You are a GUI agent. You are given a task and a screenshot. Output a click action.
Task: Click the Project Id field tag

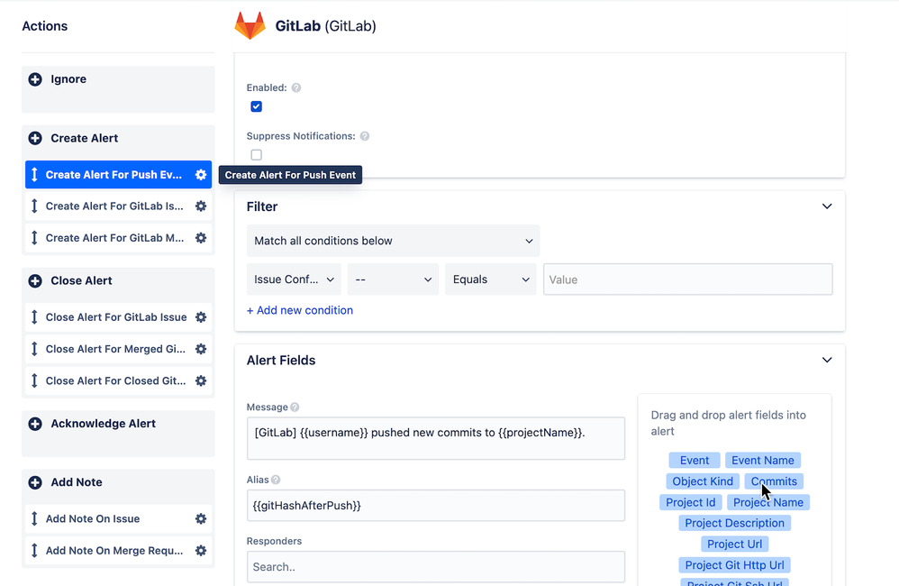point(690,502)
